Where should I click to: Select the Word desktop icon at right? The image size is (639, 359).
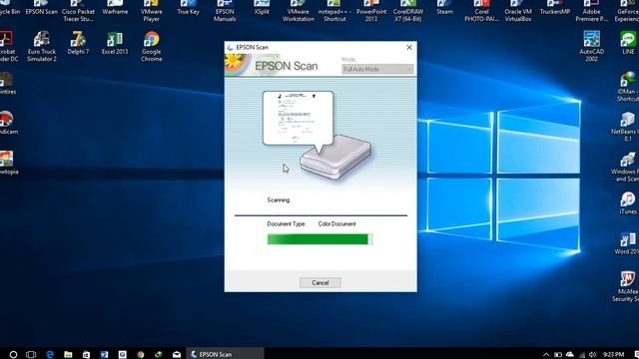click(627, 243)
